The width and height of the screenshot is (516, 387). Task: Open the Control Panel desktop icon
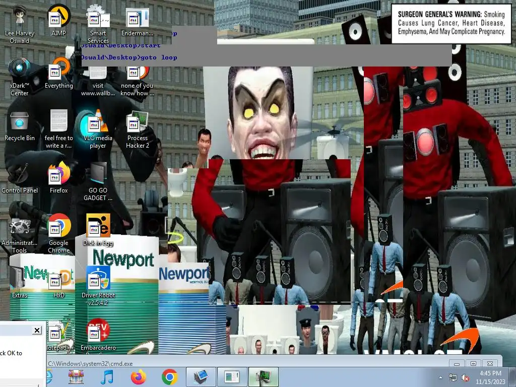20,178
